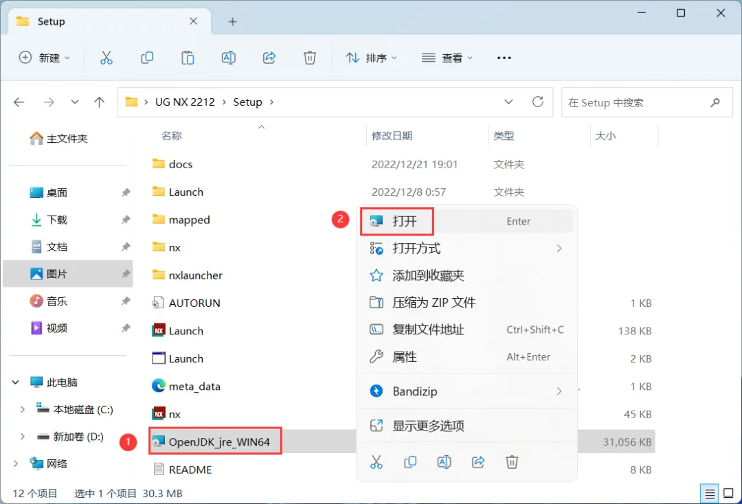Select the docs folder

click(172, 164)
